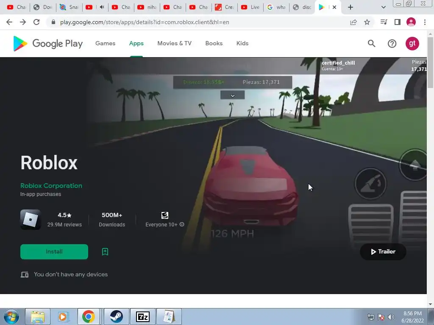Mute the audio-playing YouTube tab
This screenshot has height=325, width=434.
pos(102,7)
